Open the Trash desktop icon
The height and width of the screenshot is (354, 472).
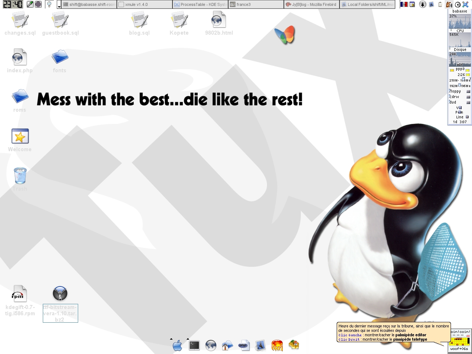coord(20,176)
